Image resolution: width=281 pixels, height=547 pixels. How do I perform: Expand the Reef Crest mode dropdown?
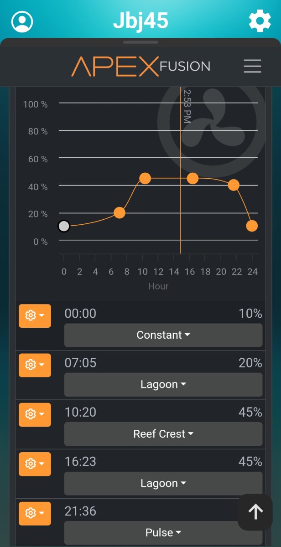point(163,434)
